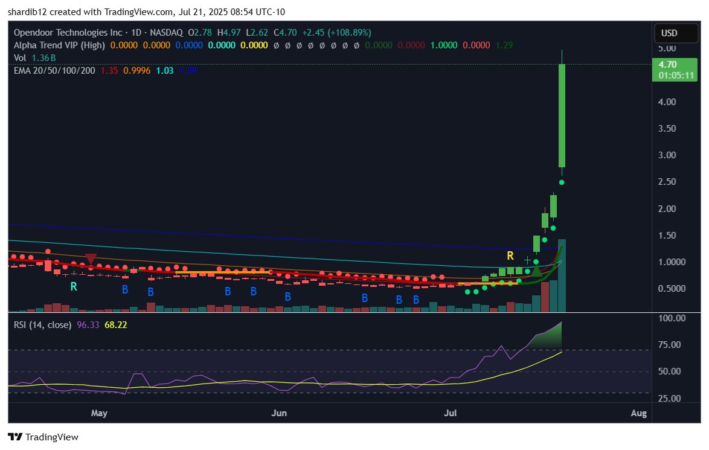Click the purple RSI value 96.33
Screen dimensions: 709x450
coord(88,325)
